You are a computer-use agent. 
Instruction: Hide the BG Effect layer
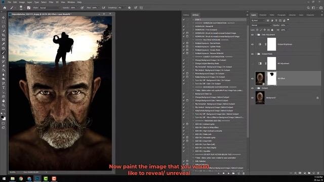(252, 78)
